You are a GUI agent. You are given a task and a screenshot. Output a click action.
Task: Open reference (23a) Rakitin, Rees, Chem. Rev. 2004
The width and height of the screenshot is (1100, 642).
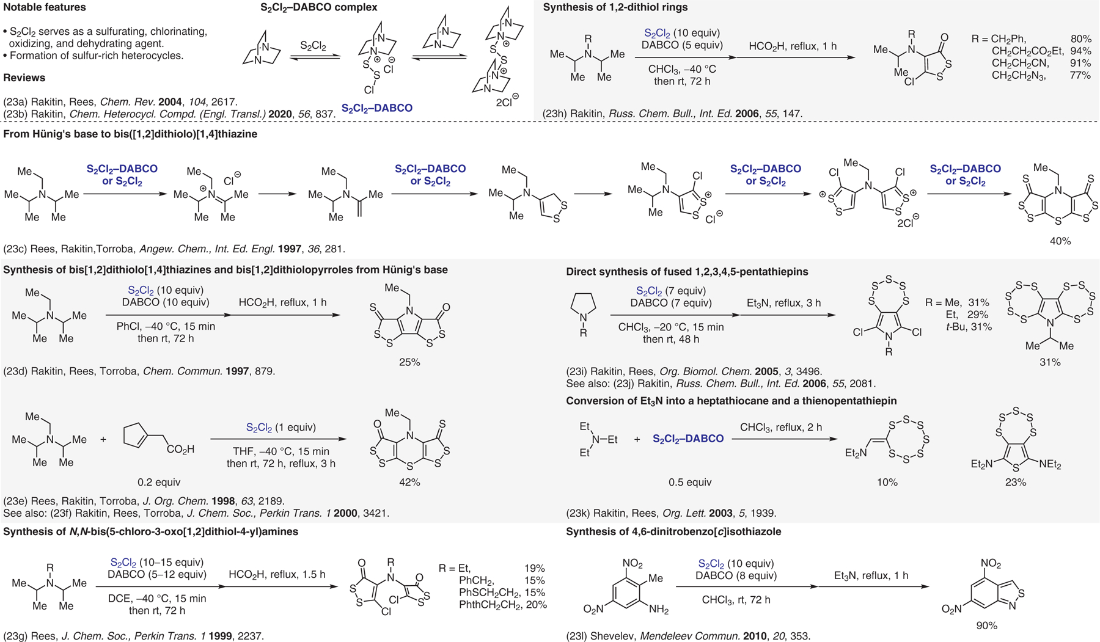point(120,102)
